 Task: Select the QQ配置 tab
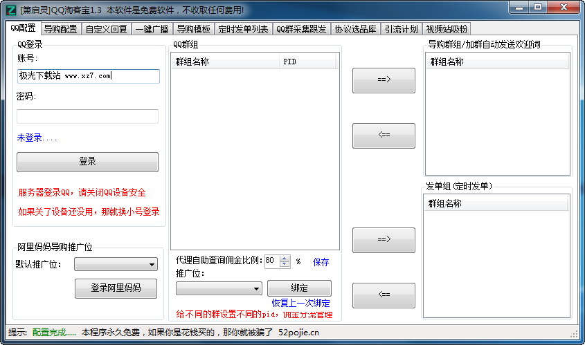pos(23,28)
